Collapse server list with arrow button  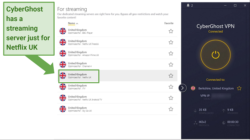click(x=182, y=88)
